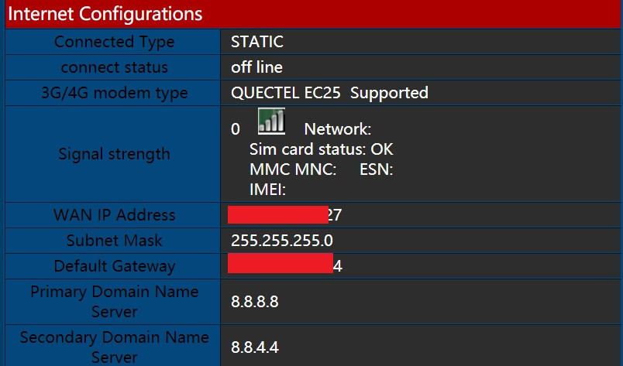Click the signal strength bars icon
The image size is (623, 366).
pos(271,121)
